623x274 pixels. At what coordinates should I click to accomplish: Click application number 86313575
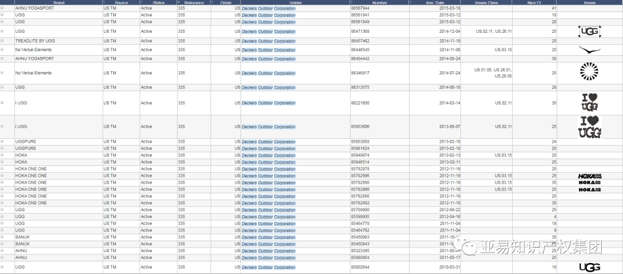click(360, 87)
